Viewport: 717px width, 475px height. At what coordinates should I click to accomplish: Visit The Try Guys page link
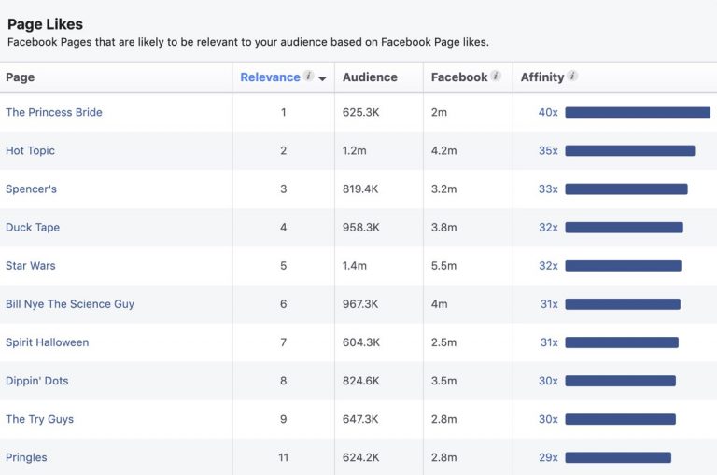(40, 419)
